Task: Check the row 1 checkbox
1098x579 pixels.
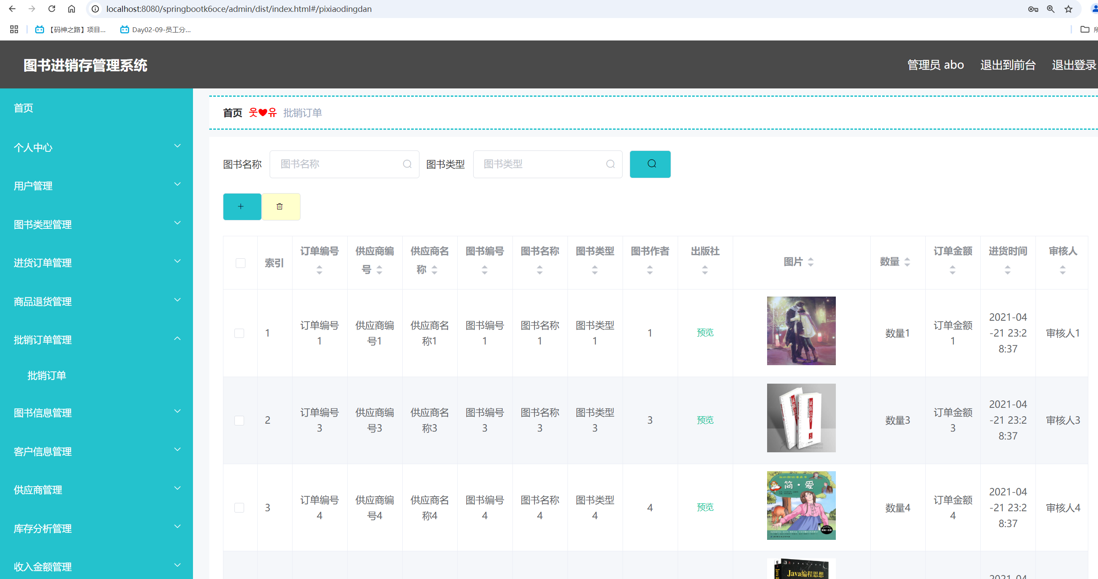Action: [239, 333]
